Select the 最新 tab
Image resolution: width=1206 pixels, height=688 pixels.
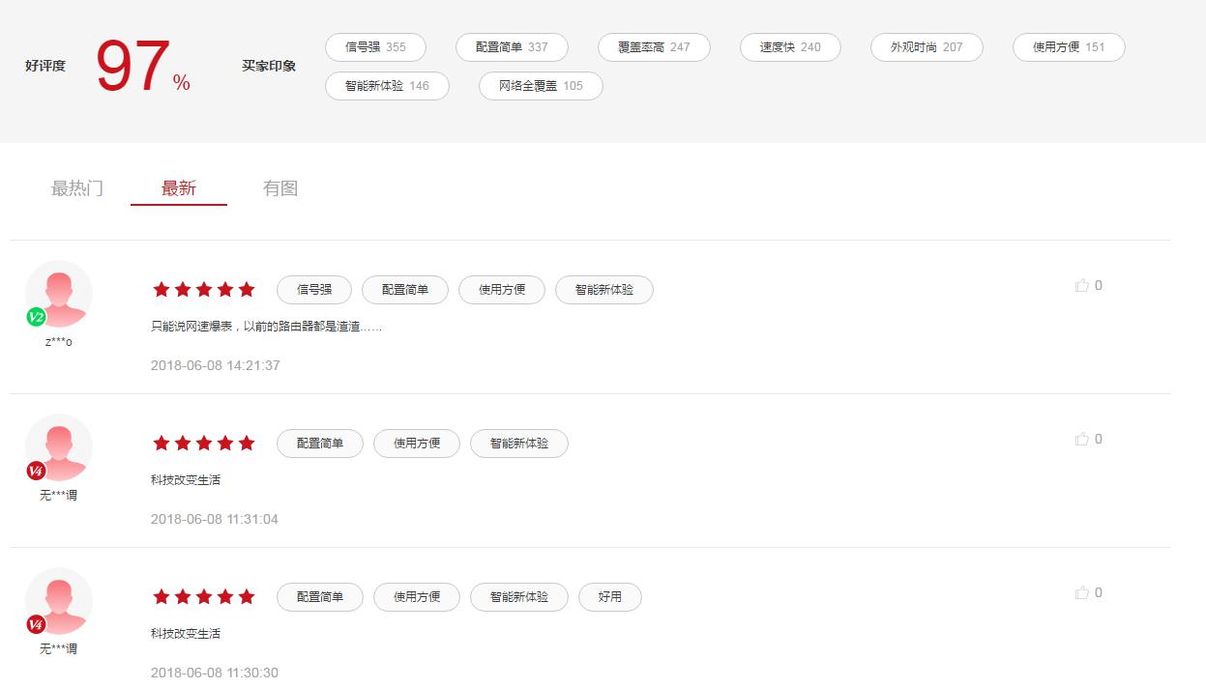coord(179,188)
